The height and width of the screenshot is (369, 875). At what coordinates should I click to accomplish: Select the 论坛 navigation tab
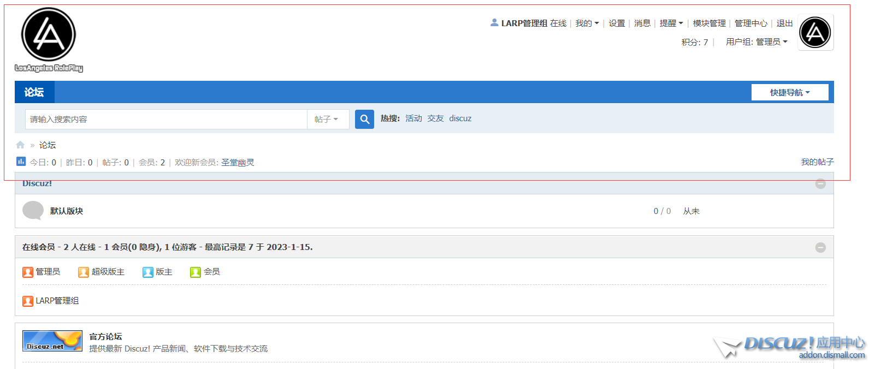click(x=34, y=92)
